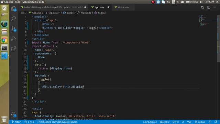Click the "./components/Home" import path
This screenshot has height=124, width=220.
[75, 43]
